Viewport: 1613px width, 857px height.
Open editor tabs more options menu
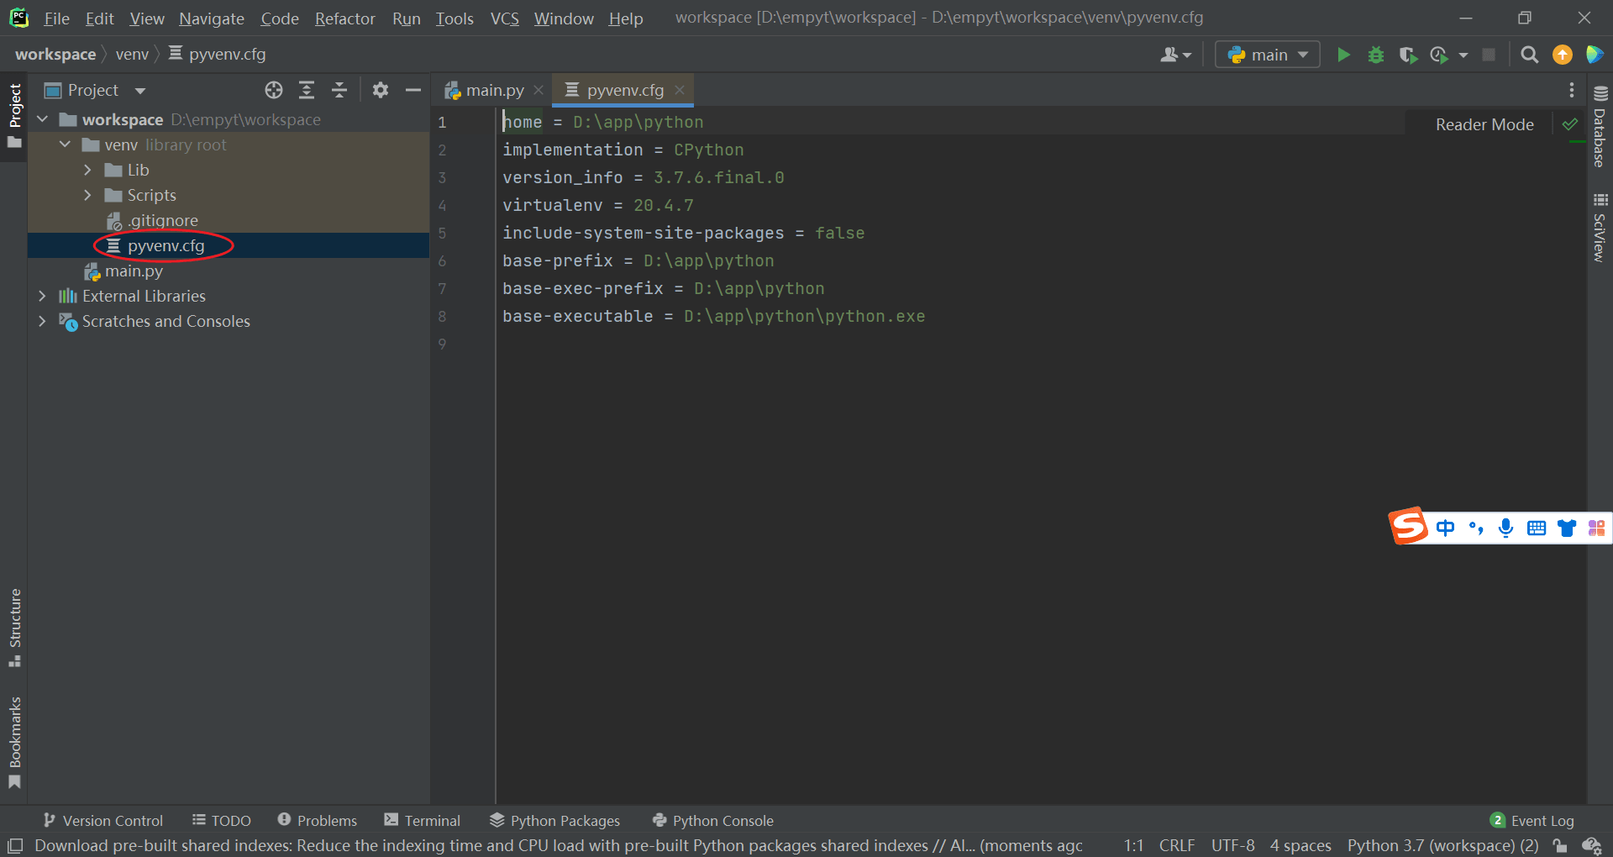click(1572, 90)
